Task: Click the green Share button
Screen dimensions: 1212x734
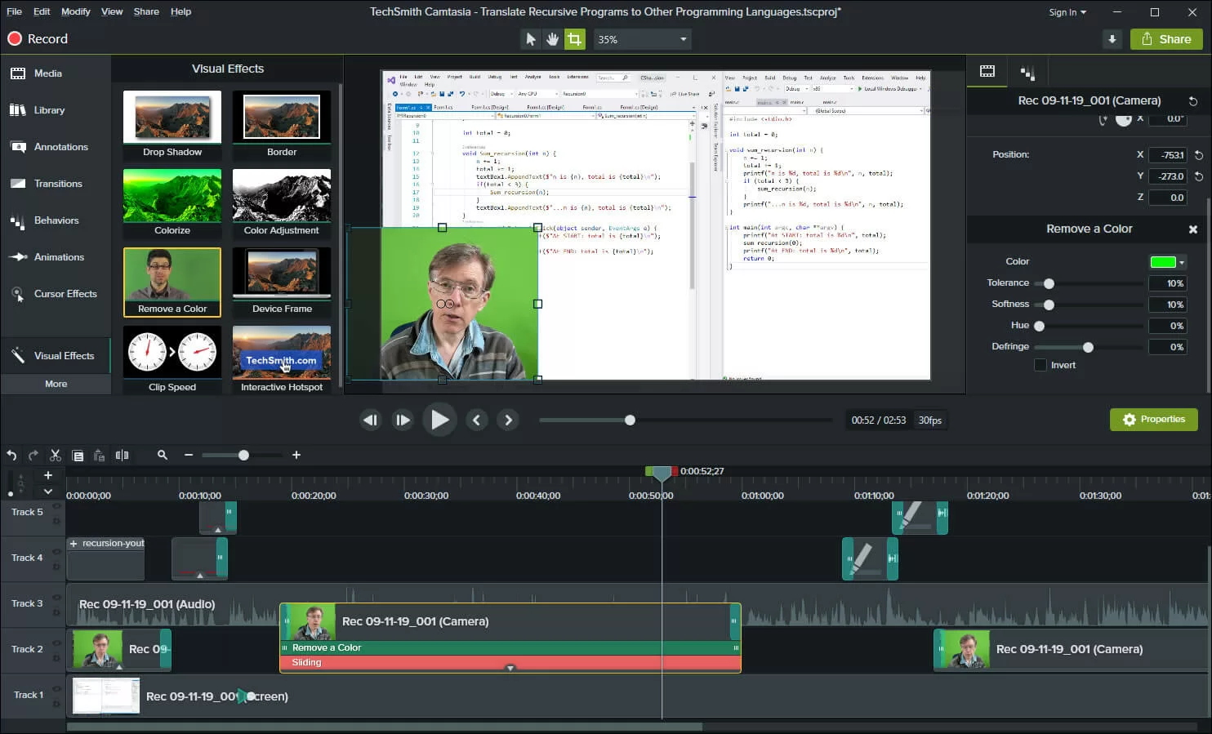Action: [1166, 38]
